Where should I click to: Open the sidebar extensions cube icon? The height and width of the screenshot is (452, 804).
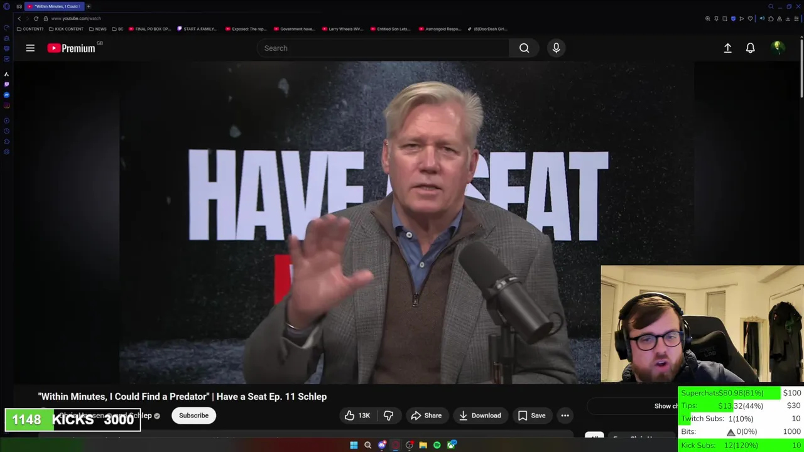[6, 141]
